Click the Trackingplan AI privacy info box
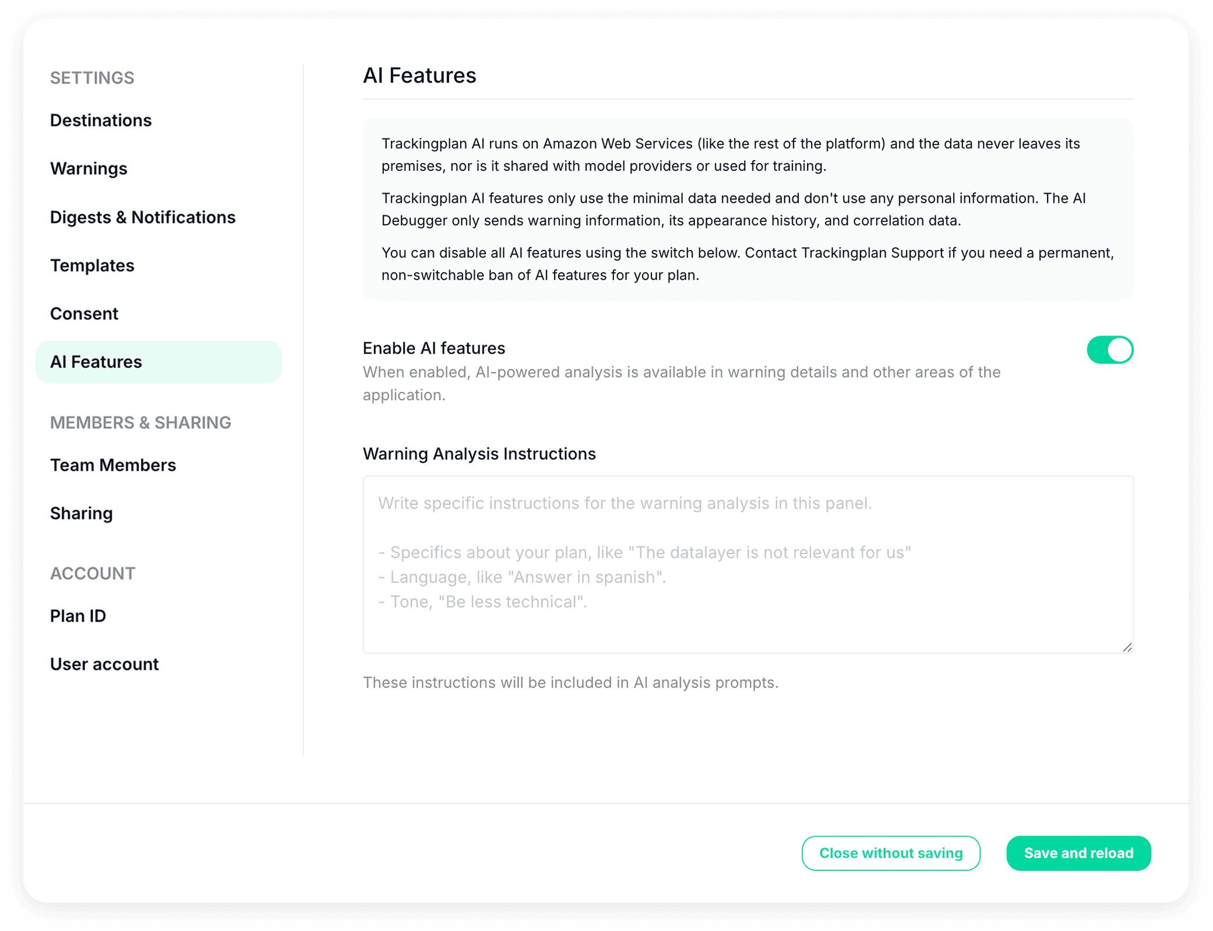Screen dimensions: 1213x931 [747, 209]
